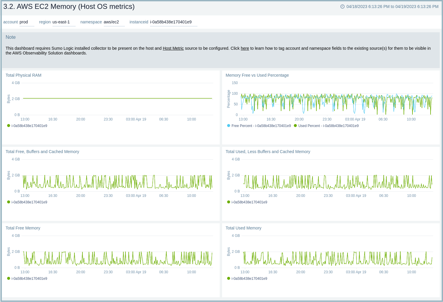Click the green Used Percent legend dot

[x=295, y=126]
